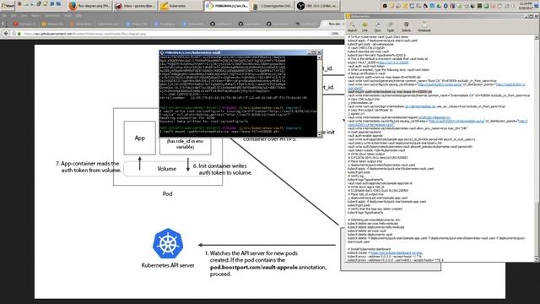Click the Search icon in the note window toolbar
Viewport: 540px width, 304px height.
coord(352,26)
